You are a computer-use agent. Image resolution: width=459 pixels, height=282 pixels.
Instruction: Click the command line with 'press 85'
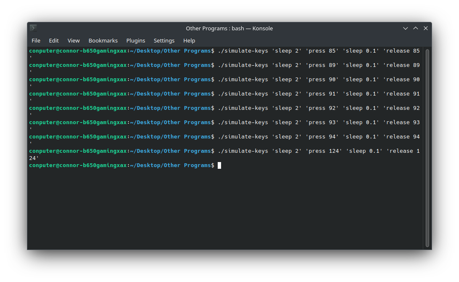(x=224, y=51)
